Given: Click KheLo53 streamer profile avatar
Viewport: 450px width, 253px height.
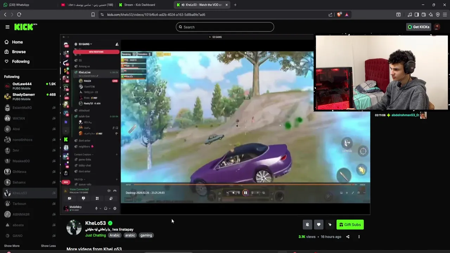Looking at the screenshot, I should 74,227.
